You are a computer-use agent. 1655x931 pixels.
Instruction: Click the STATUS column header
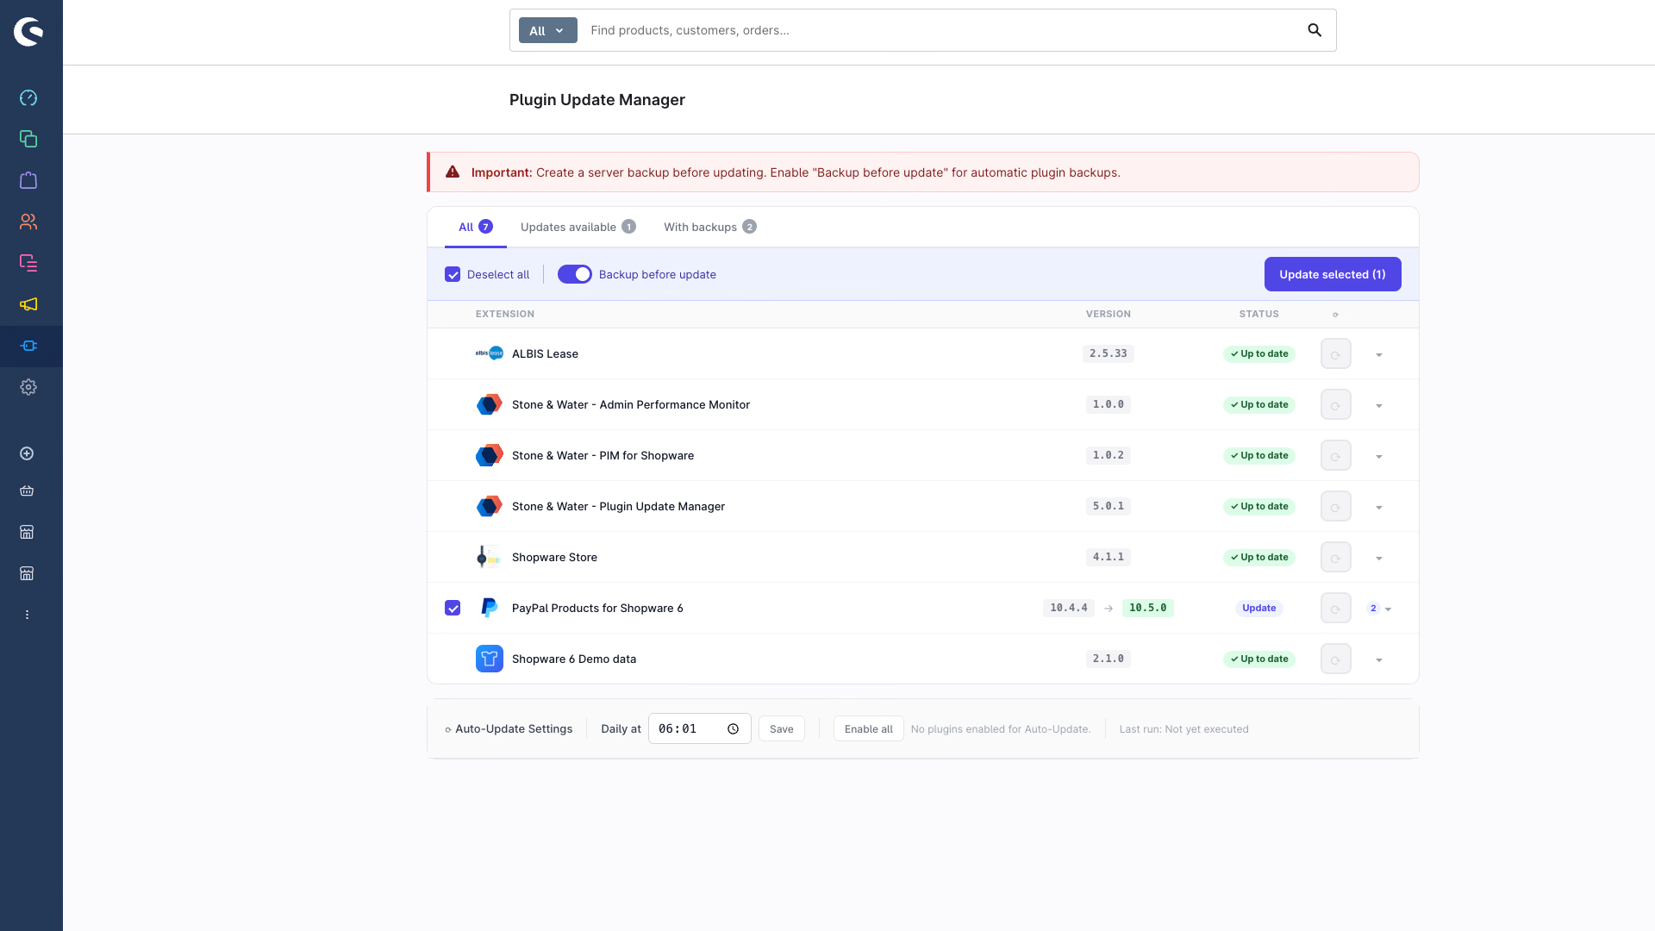(x=1259, y=315)
